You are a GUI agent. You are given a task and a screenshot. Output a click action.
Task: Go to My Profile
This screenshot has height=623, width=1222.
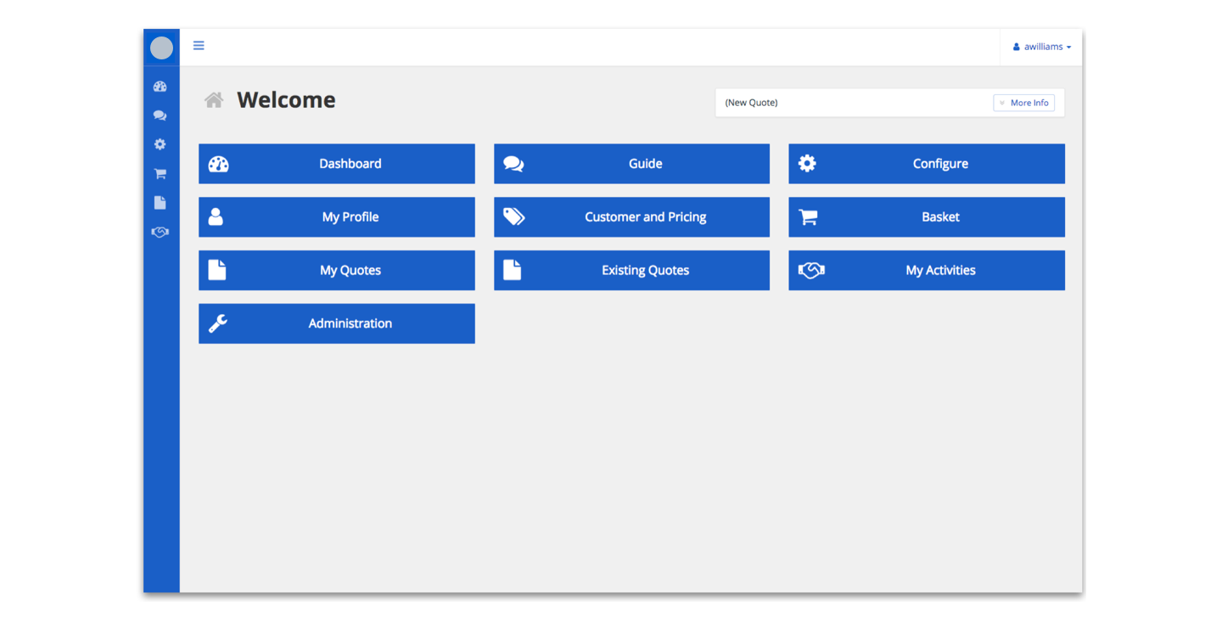coord(337,217)
